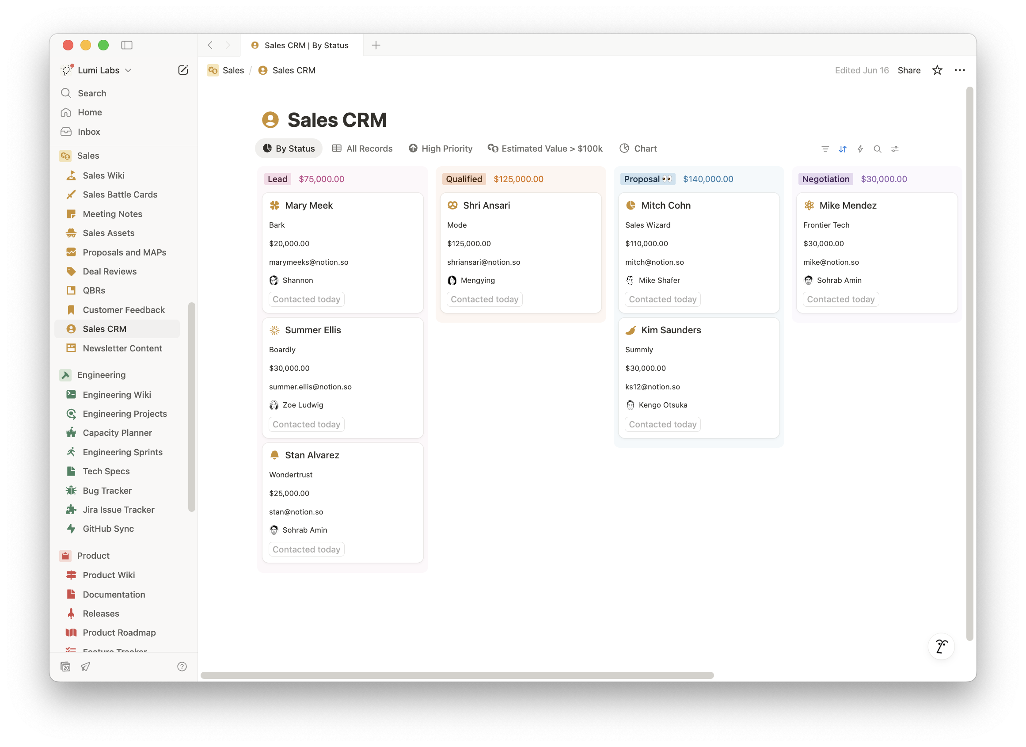
Task: Open the Lumi Labs workspace switcher
Action: (x=97, y=70)
